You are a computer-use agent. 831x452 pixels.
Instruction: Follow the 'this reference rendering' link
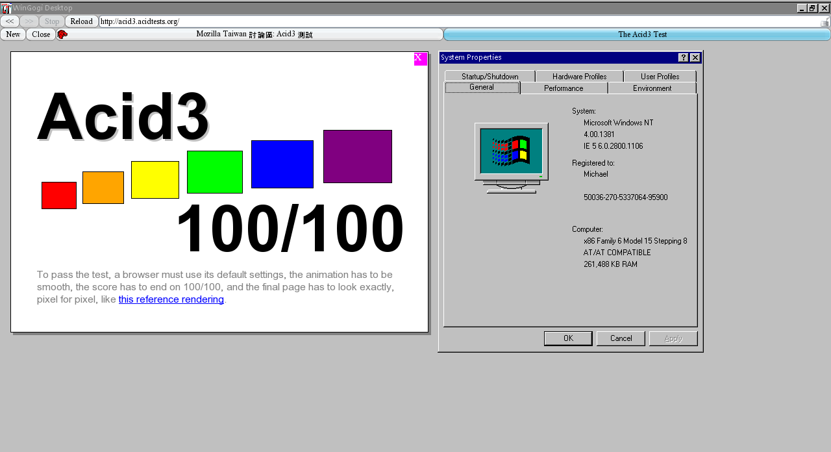[171, 299]
